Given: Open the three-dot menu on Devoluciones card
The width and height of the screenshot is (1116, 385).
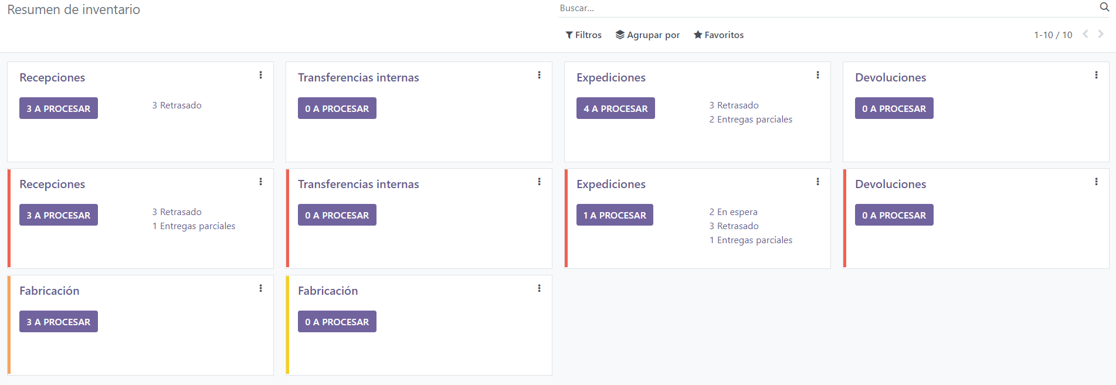Looking at the screenshot, I should pyautogui.click(x=1096, y=74).
